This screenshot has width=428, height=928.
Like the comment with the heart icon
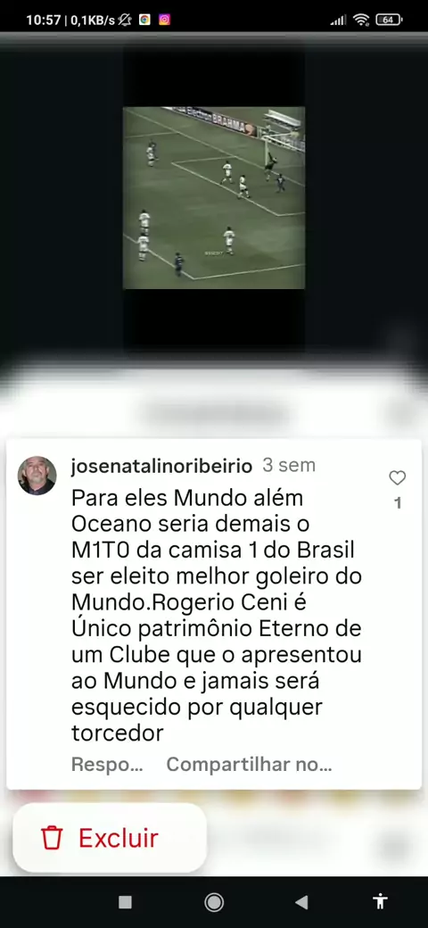(398, 477)
